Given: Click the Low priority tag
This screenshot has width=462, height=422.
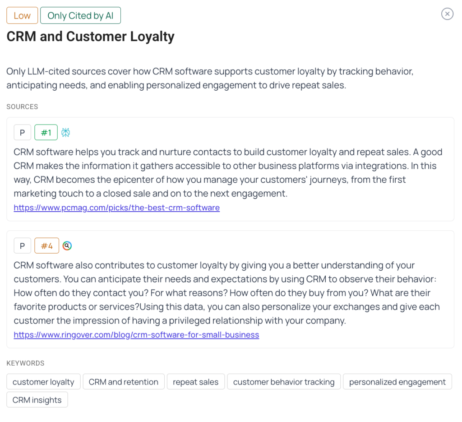Looking at the screenshot, I should pyautogui.click(x=22, y=16).
